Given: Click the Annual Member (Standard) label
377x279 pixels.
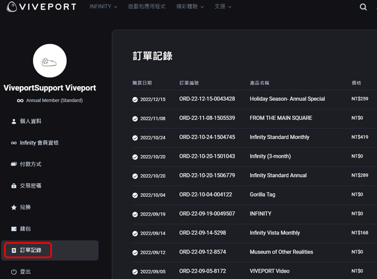Looking at the screenshot, I should [x=54, y=100].
